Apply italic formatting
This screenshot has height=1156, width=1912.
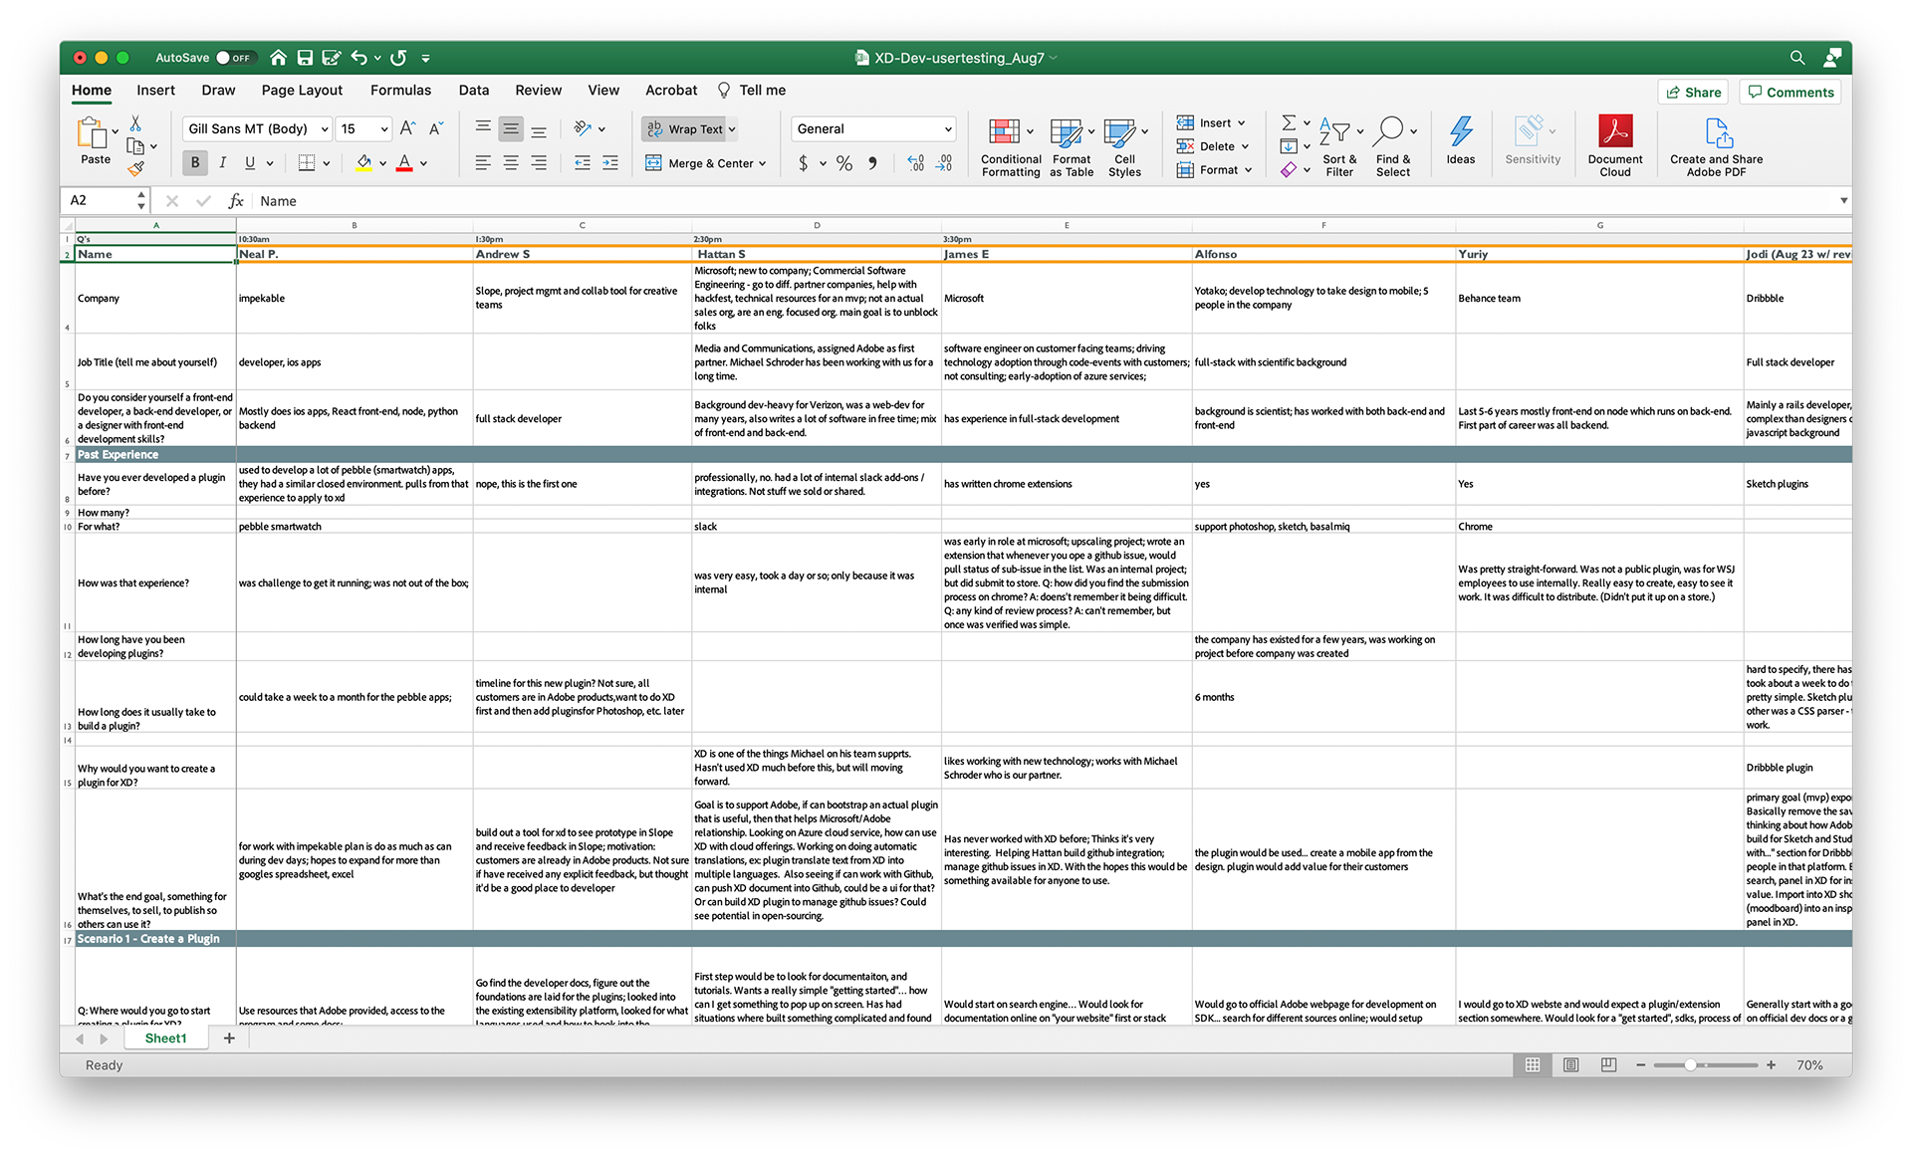point(222,162)
